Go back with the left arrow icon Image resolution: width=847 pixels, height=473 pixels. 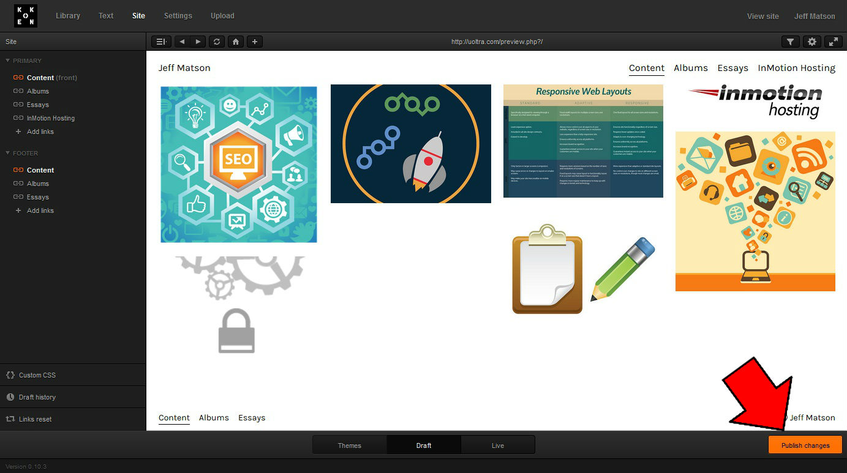[x=182, y=42]
